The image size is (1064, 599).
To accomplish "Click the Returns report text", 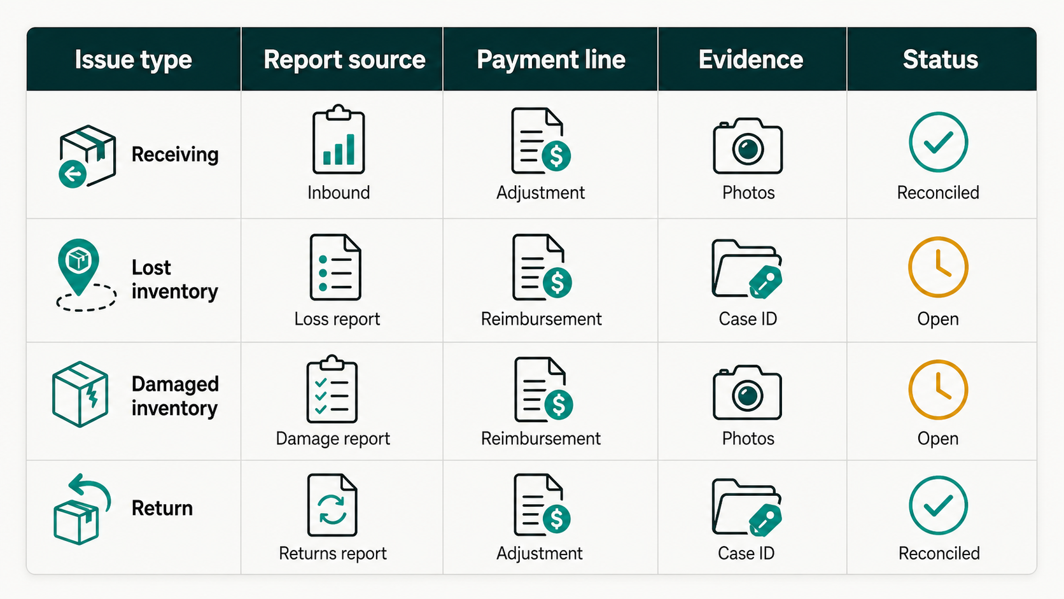I will 333,553.
